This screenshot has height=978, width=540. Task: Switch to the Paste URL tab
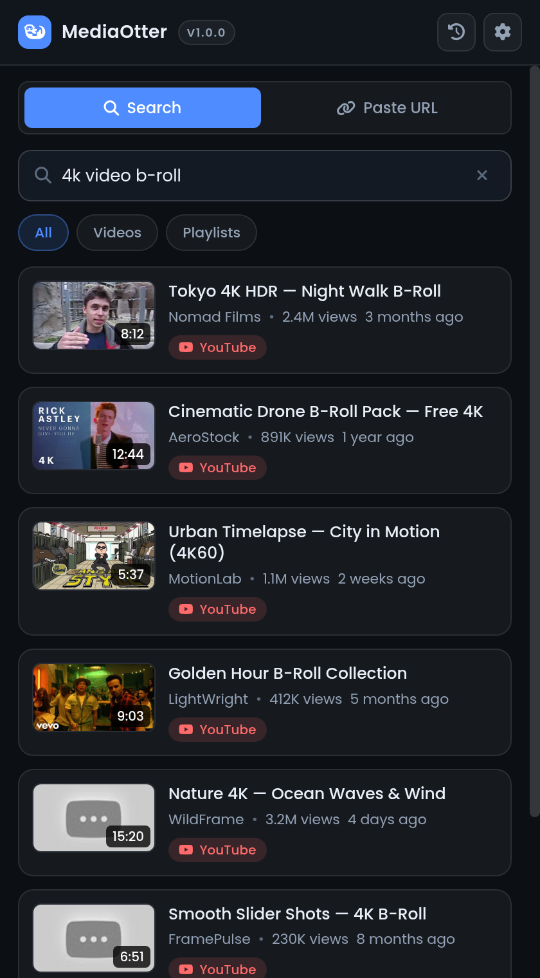coord(387,108)
